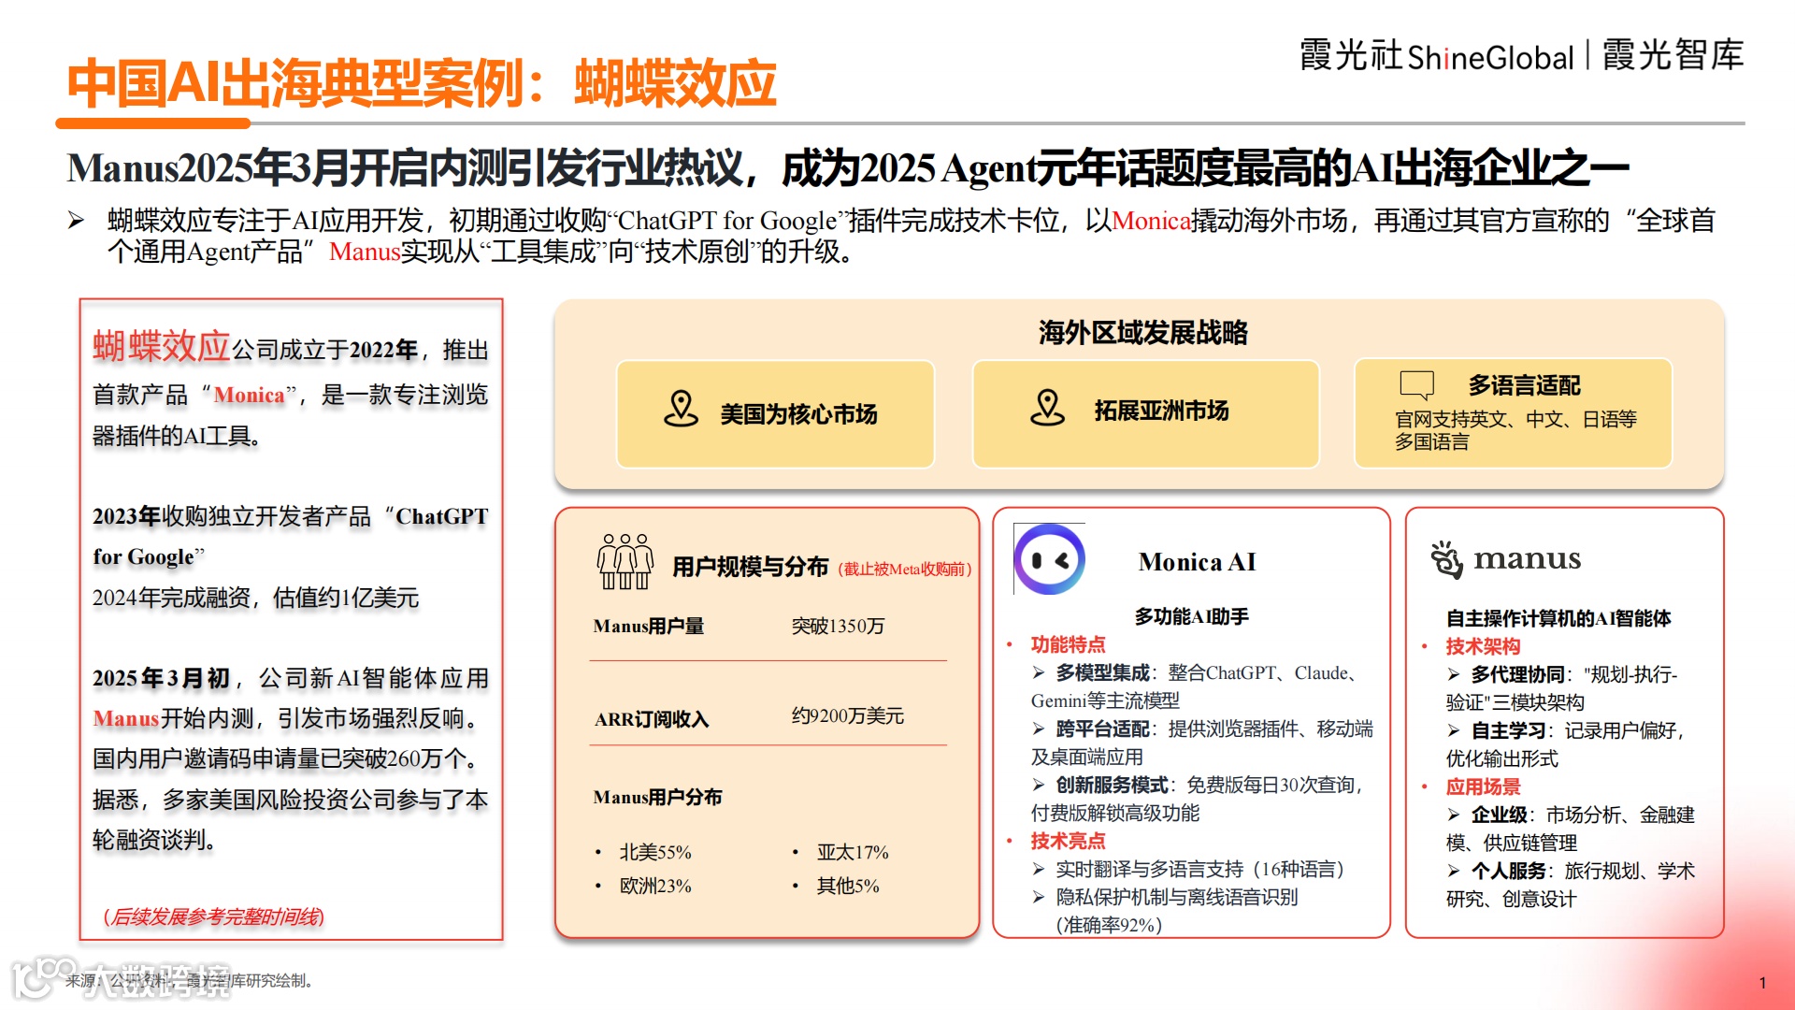Select the 功能特点 heading in the Monica card
1795x1010 pixels.
point(1068,644)
